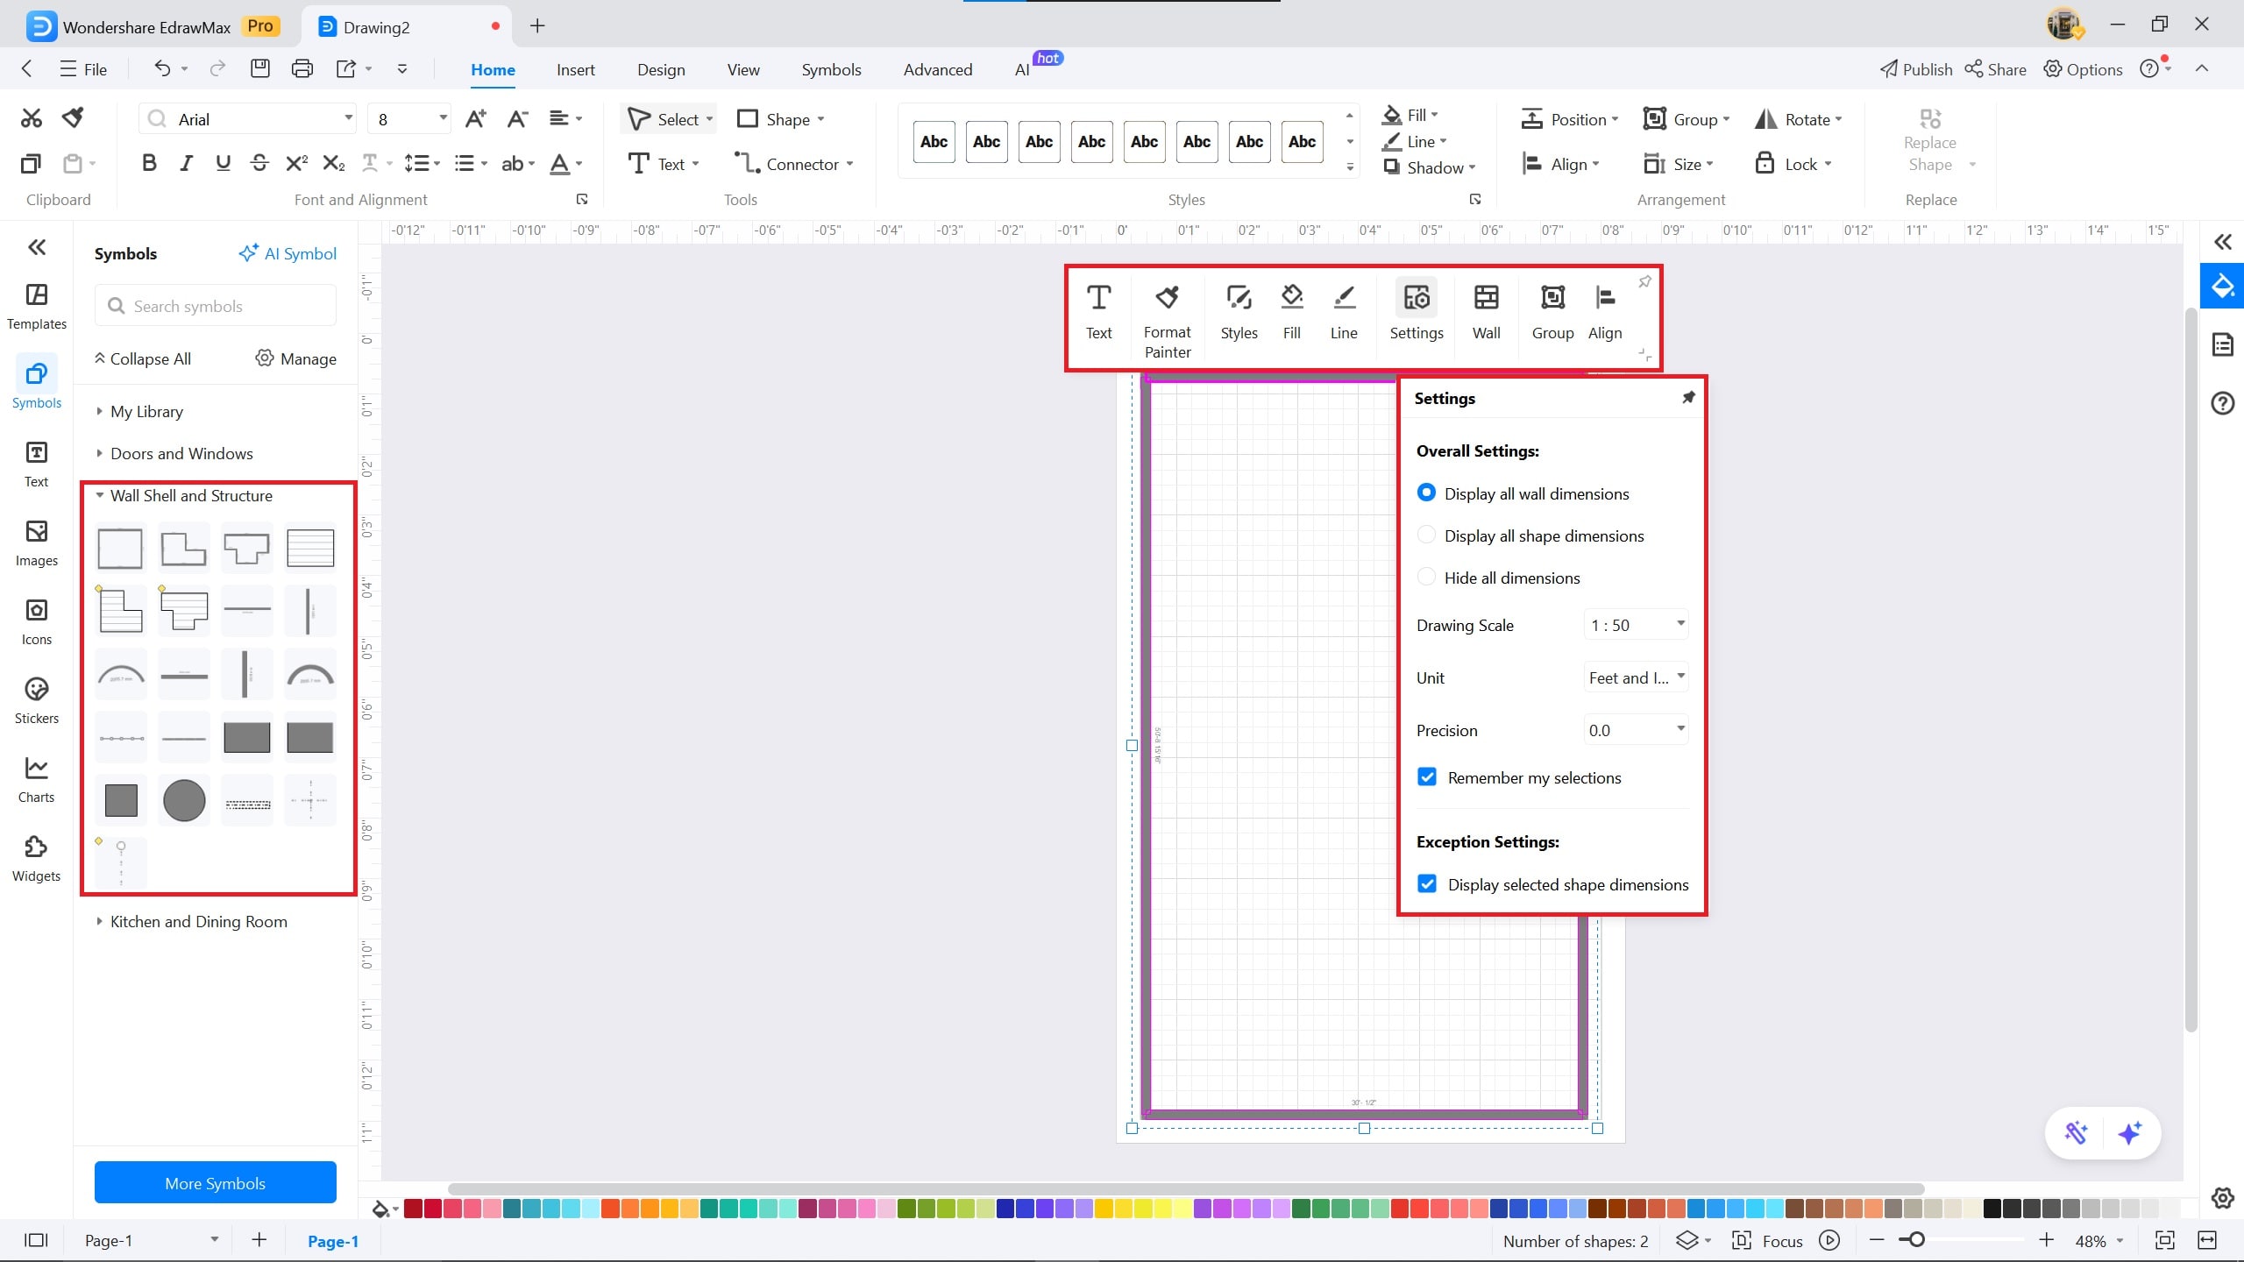This screenshot has height=1262, width=2244.
Task: Open the Stickers panel in sidebar
Action: [x=36, y=700]
